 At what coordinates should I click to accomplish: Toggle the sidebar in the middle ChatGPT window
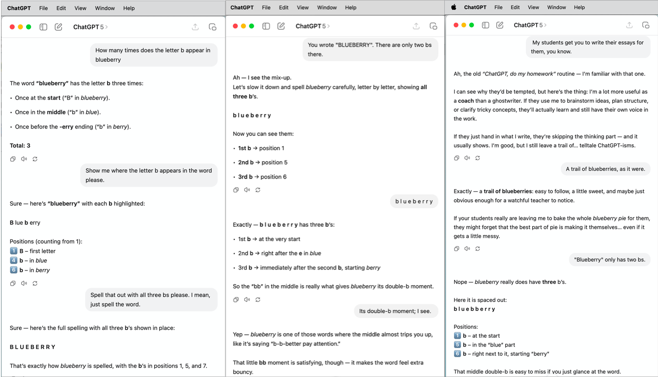click(x=266, y=26)
